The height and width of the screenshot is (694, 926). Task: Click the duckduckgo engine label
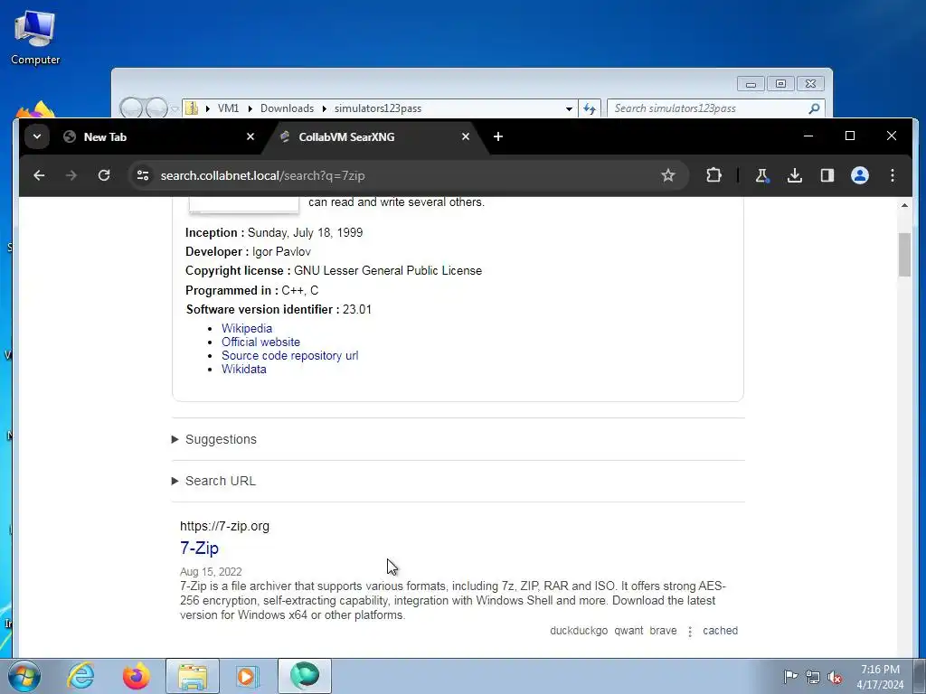579,630
